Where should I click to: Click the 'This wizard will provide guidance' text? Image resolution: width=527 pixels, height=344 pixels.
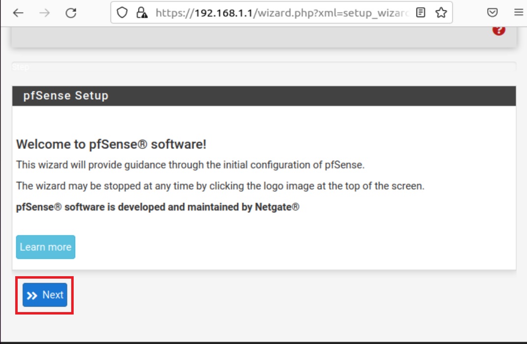190,165
